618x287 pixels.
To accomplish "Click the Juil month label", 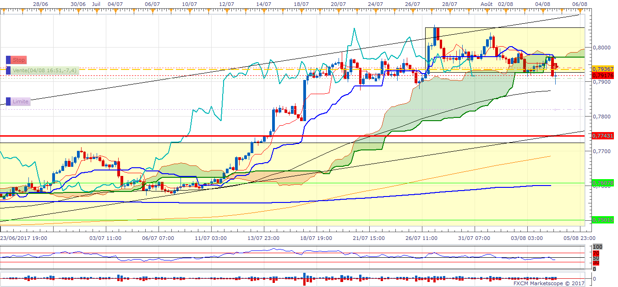I will tap(96, 4).
